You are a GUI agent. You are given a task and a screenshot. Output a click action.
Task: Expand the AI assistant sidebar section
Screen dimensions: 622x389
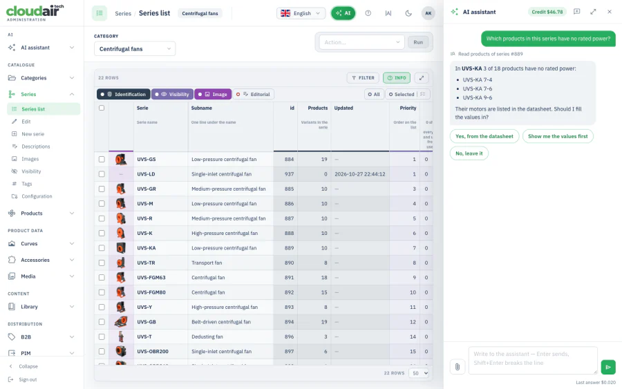pyautogui.click(x=41, y=48)
